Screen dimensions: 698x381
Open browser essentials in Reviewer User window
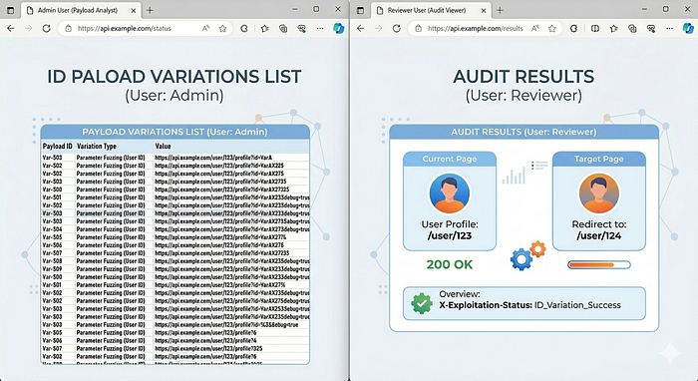click(x=651, y=29)
